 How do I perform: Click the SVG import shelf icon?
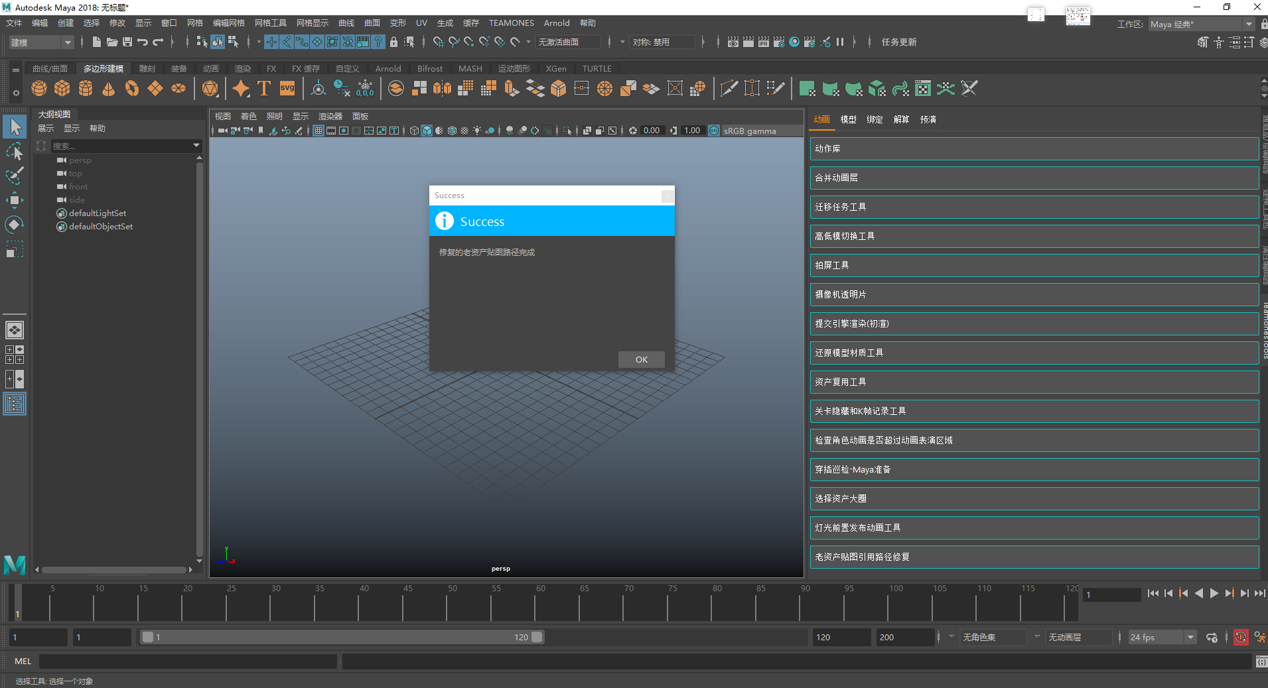pos(287,89)
